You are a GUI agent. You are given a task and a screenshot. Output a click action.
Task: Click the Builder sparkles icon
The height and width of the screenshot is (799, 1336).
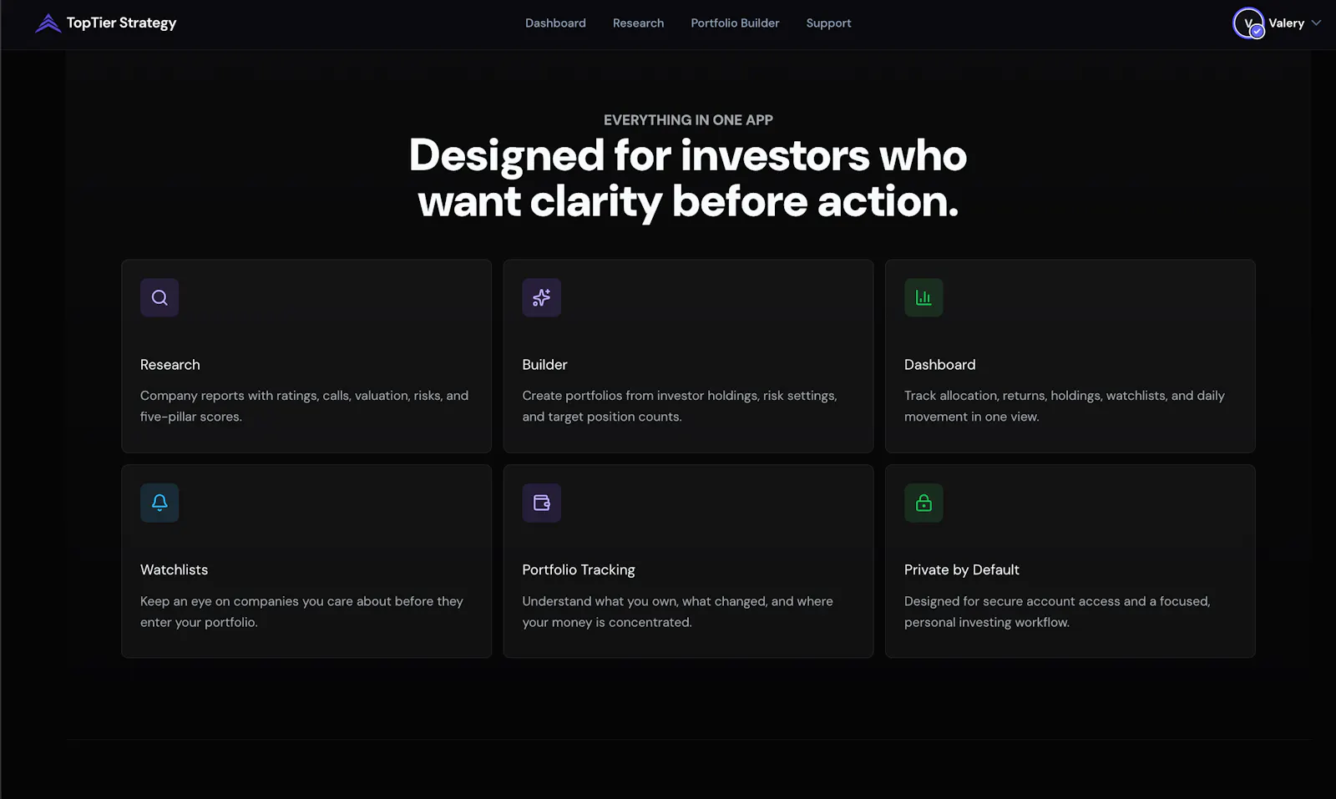tap(541, 297)
